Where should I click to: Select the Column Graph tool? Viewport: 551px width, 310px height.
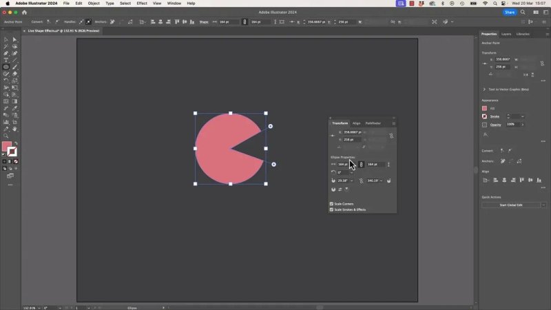6,122
